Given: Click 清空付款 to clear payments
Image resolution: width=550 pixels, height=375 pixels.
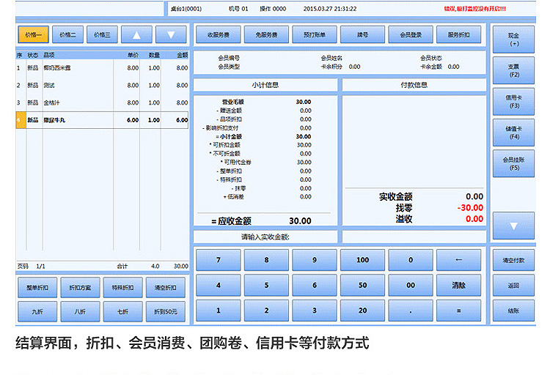Looking at the screenshot, I should click(513, 260).
